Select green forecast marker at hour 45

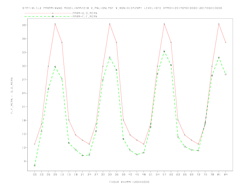click(137, 154)
